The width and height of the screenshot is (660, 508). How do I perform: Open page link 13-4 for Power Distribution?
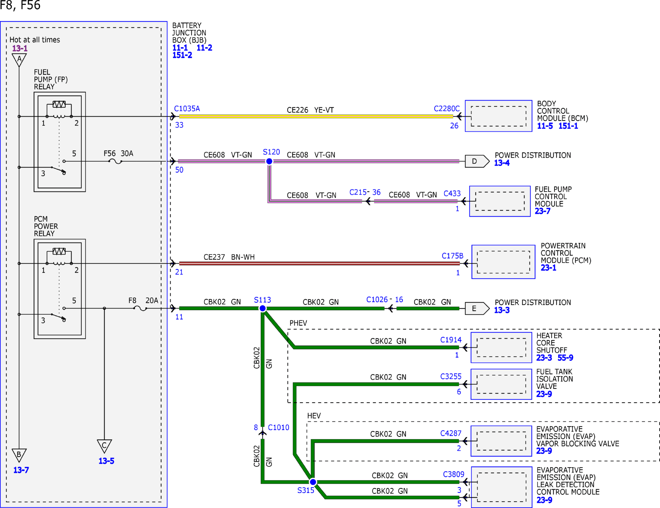(x=502, y=163)
